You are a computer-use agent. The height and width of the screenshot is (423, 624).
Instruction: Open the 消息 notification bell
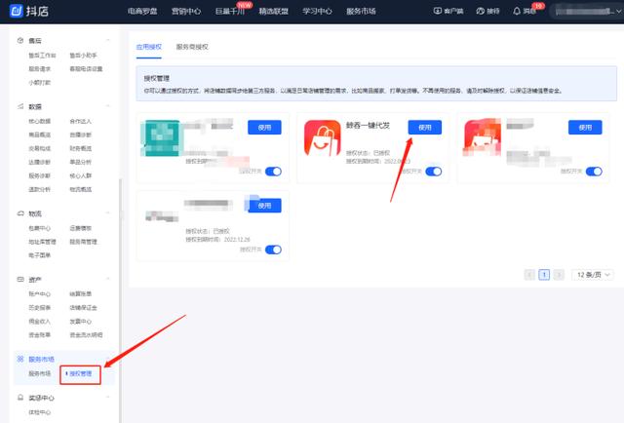tap(517, 11)
